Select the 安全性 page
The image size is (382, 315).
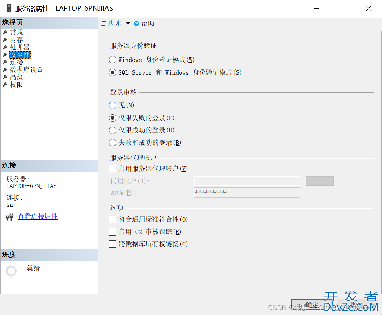(x=20, y=54)
